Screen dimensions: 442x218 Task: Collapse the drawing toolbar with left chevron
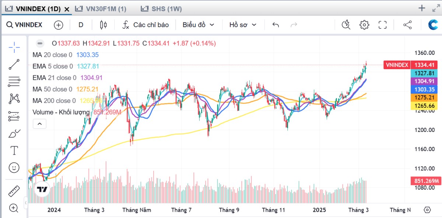25,203
